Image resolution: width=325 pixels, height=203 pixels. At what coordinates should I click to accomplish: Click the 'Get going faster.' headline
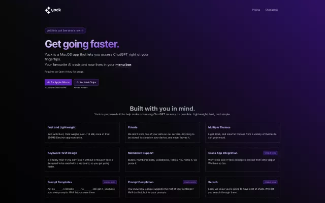tap(82, 44)
